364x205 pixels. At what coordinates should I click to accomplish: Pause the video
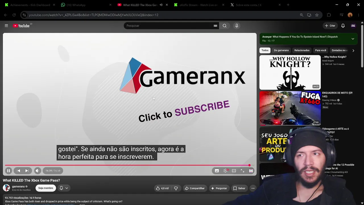(9, 171)
